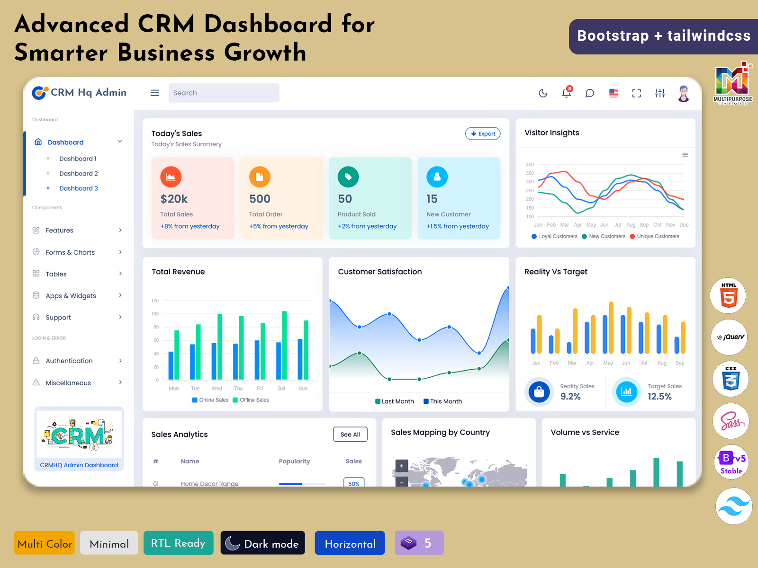This screenshot has width=758, height=568.
Task: Click in the Search field
Action: 224,93
